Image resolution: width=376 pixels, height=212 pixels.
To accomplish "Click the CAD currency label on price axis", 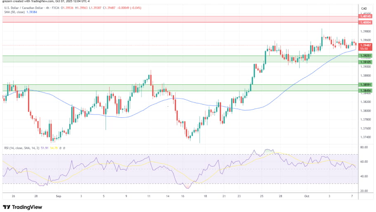I will [x=364, y=8].
